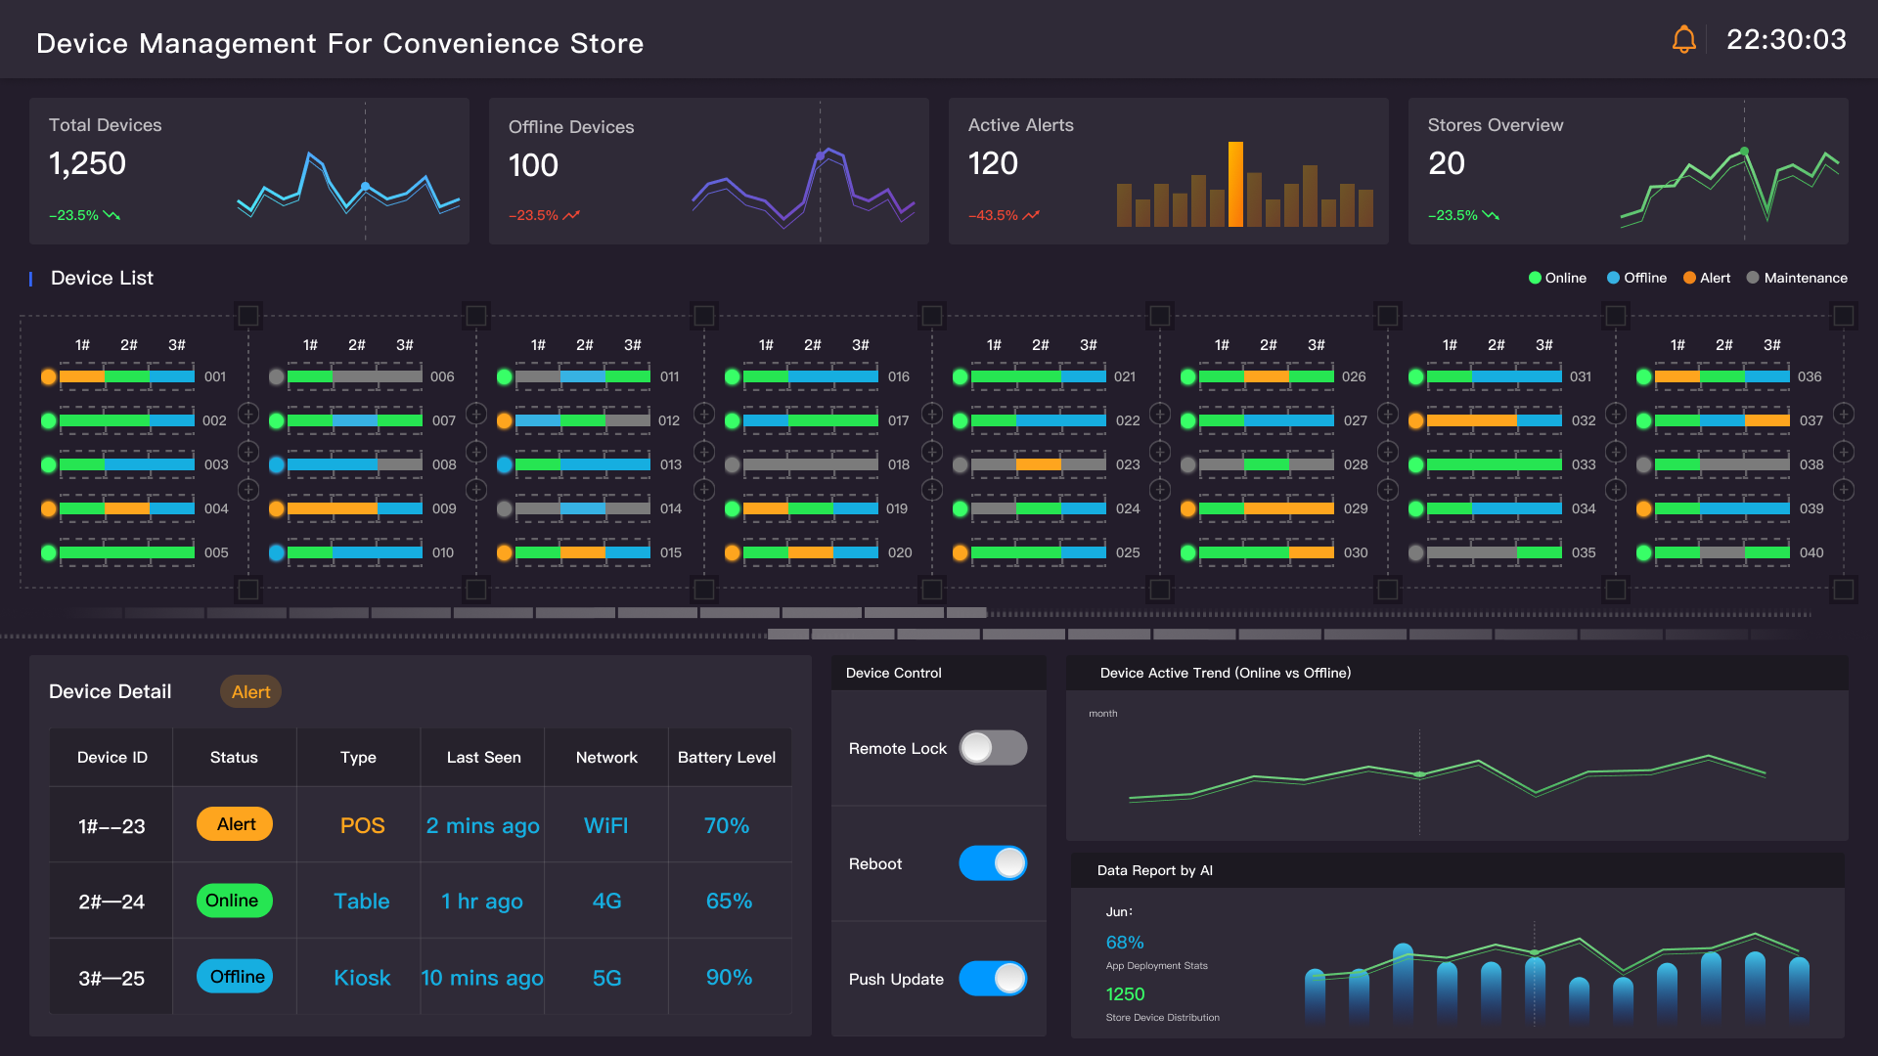
Task: Click the Online legend green dot
Action: tap(1537, 278)
